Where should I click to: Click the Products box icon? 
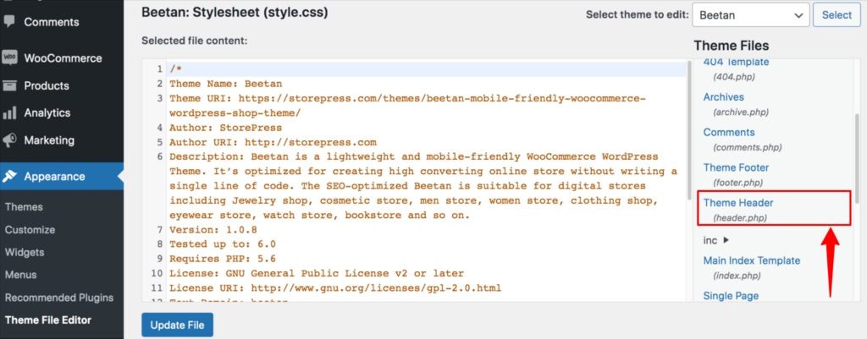pos(9,85)
